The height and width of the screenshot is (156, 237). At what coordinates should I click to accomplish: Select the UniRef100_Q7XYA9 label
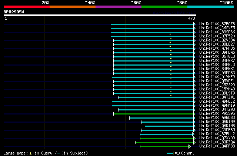point(217,138)
